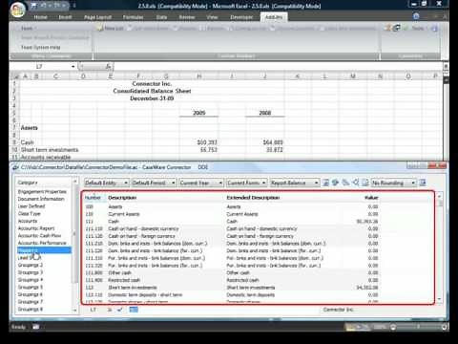Click the blue table icon in Connector status bar

pyautogui.click(x=134, y=310)
